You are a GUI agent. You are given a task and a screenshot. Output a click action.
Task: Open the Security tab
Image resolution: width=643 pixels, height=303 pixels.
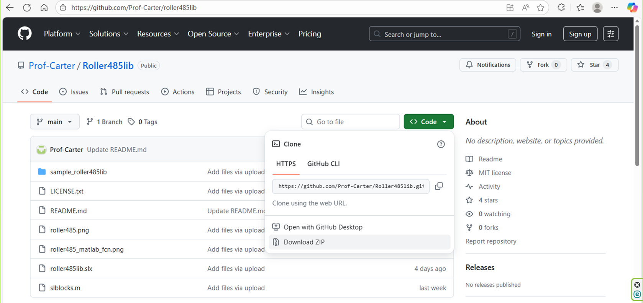[270, 92]
